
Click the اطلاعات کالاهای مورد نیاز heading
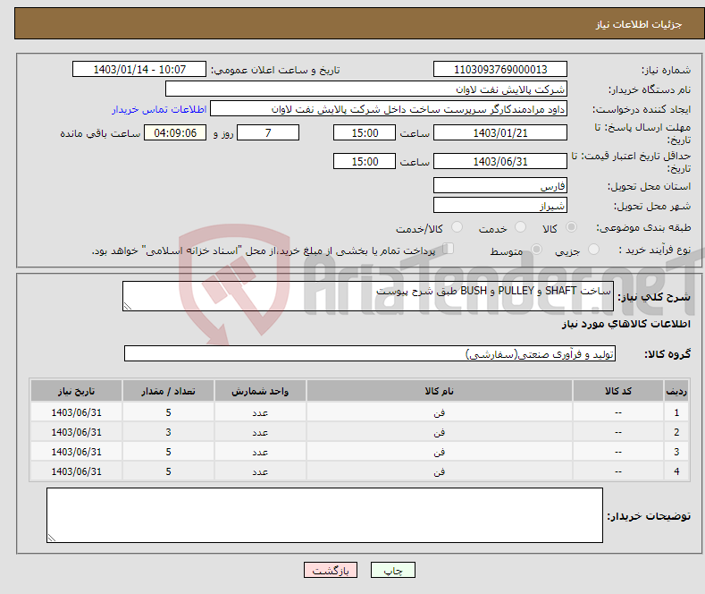(626, 324)
